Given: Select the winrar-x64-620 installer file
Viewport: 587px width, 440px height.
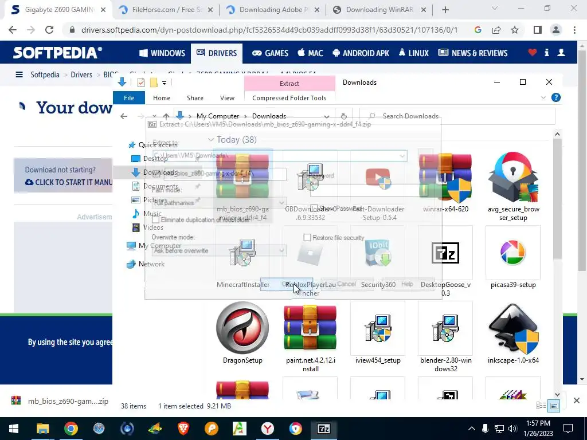Looking at the screenshot, I should 445,182.
